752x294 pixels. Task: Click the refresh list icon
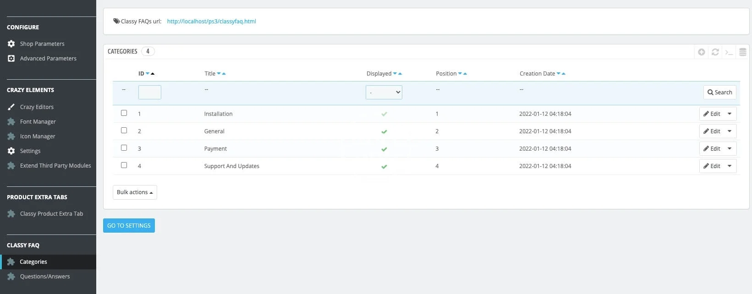coord(715,52)
